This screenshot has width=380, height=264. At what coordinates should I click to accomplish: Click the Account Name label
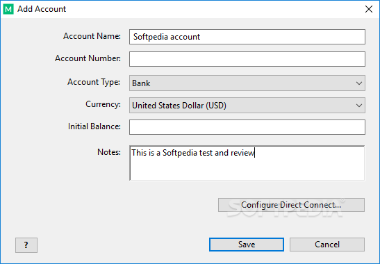coord(92,36)
